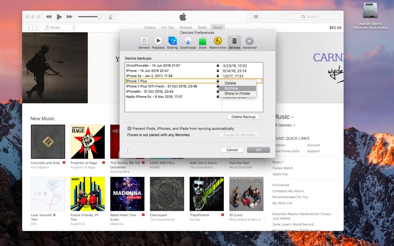Select the iPhone6s 31 Oct 2016 backup
The image size is (394, 246).
point(194,91)
